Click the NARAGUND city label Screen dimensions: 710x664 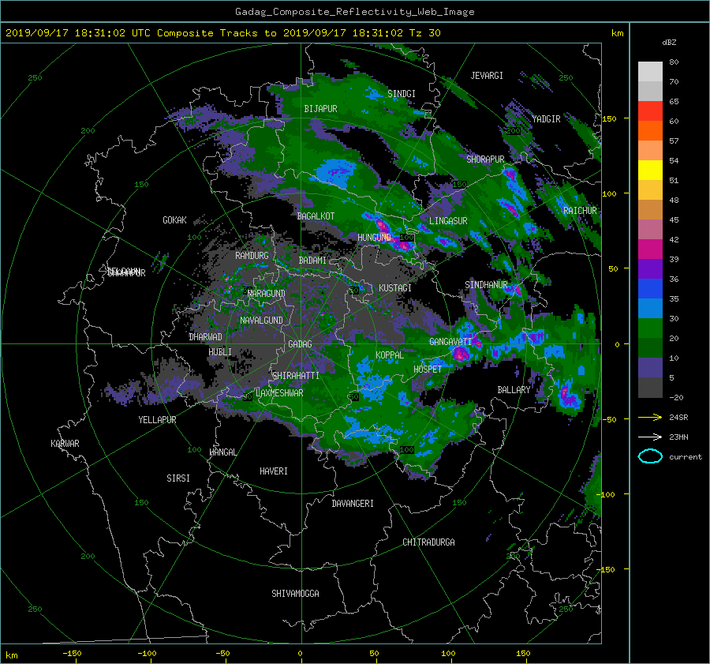(x=267, y=294)
